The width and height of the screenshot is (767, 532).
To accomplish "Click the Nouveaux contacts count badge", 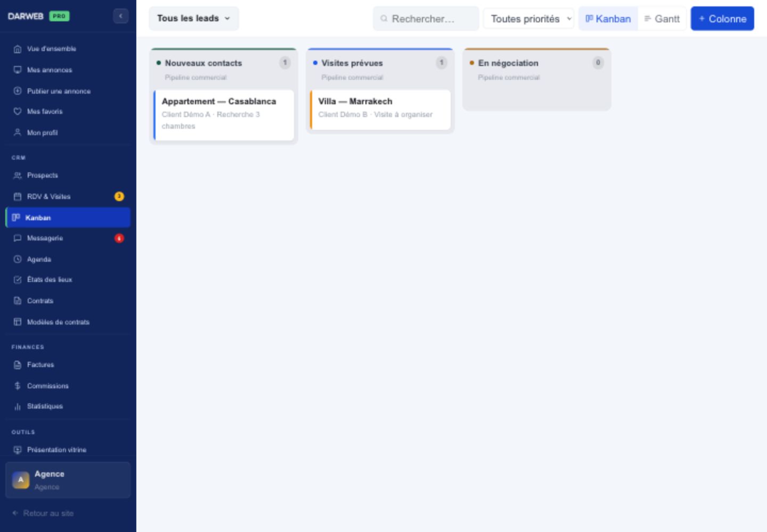I will (x=285, y=63).
